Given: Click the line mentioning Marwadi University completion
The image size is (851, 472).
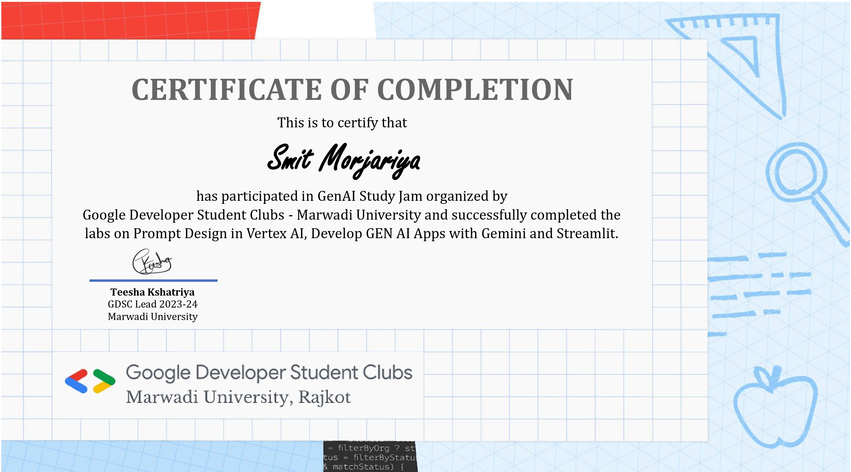Looking at the screenshot, I should pyautogui.click(x=351, y=215).
